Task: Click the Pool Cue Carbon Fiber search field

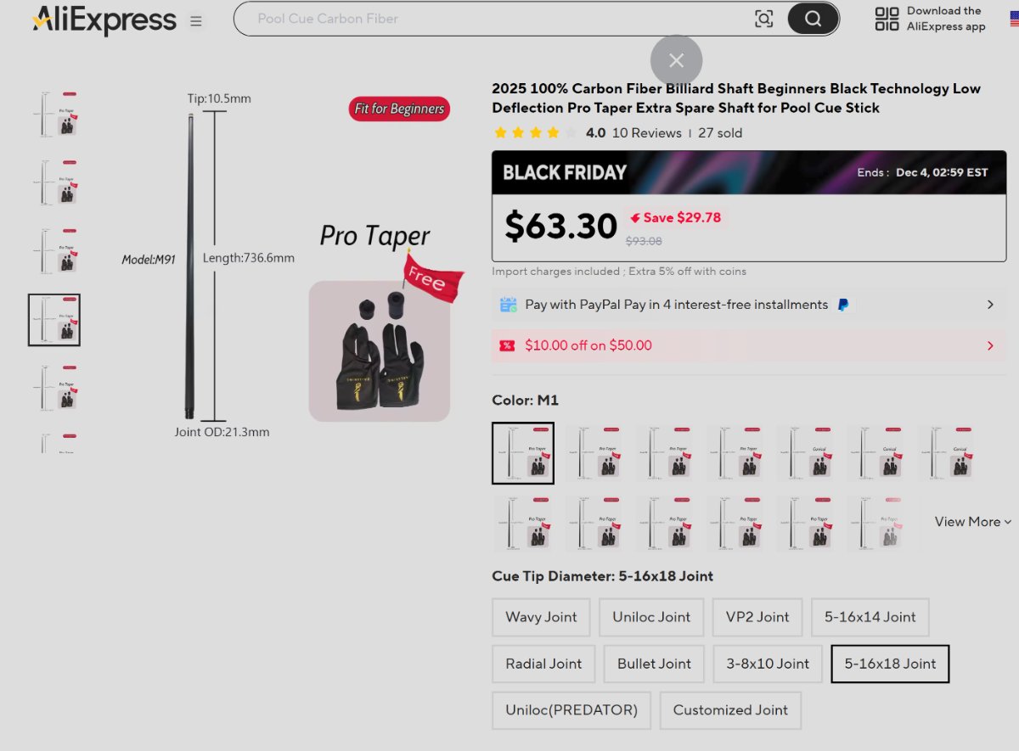Action: (x=493, y=19)
